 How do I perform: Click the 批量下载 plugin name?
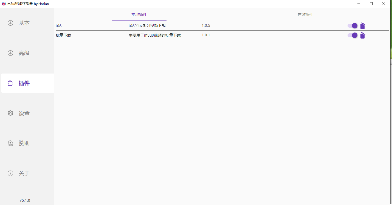click(63, 35)
